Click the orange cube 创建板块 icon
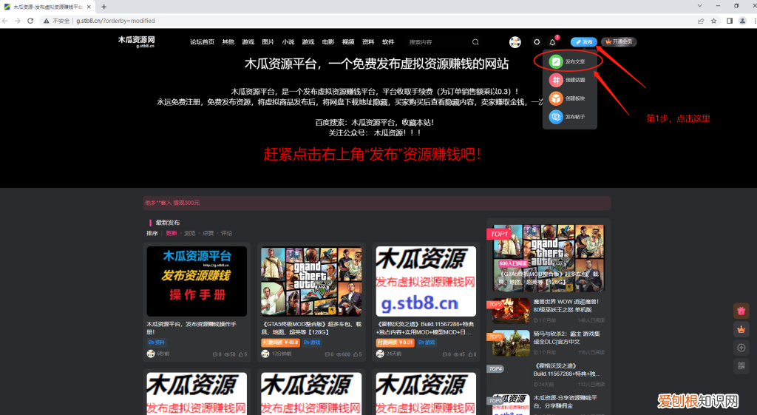The width and height of the screenshot is (757, 415). point(556,98)
